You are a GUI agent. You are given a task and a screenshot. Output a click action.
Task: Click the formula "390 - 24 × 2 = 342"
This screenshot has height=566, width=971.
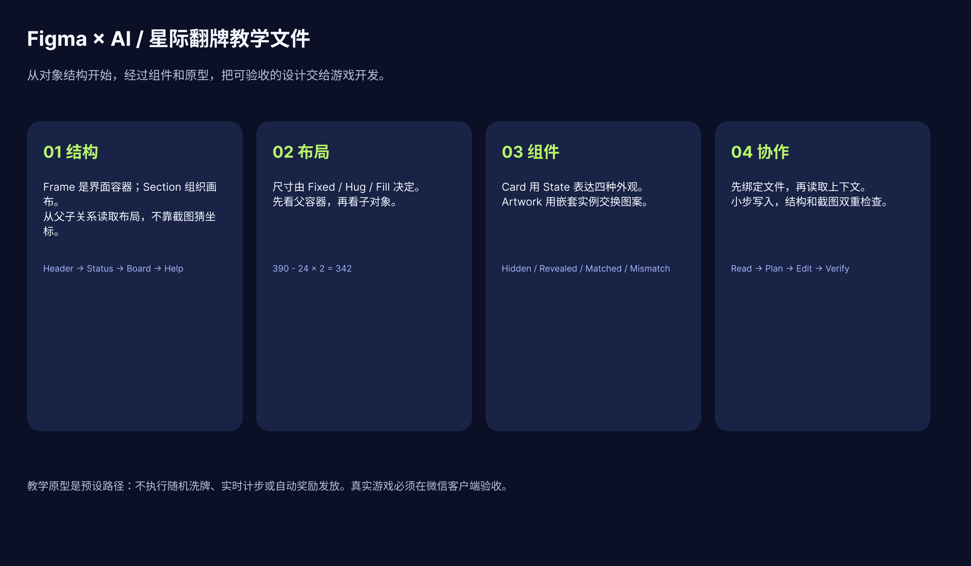(x=312, y=269)
